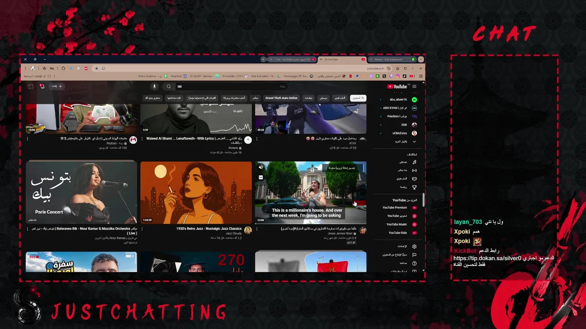Viewport: 586px width, 329px height.
Task: Open the Netflix bookmark icon
Action: pos(350,76)
